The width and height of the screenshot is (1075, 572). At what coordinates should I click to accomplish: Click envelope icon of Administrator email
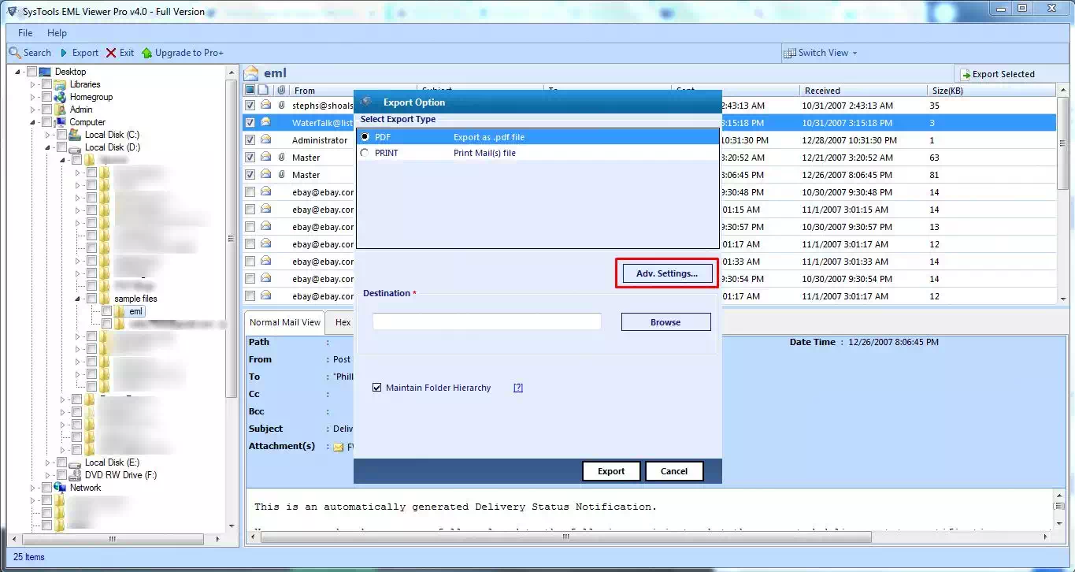point(266,139)
